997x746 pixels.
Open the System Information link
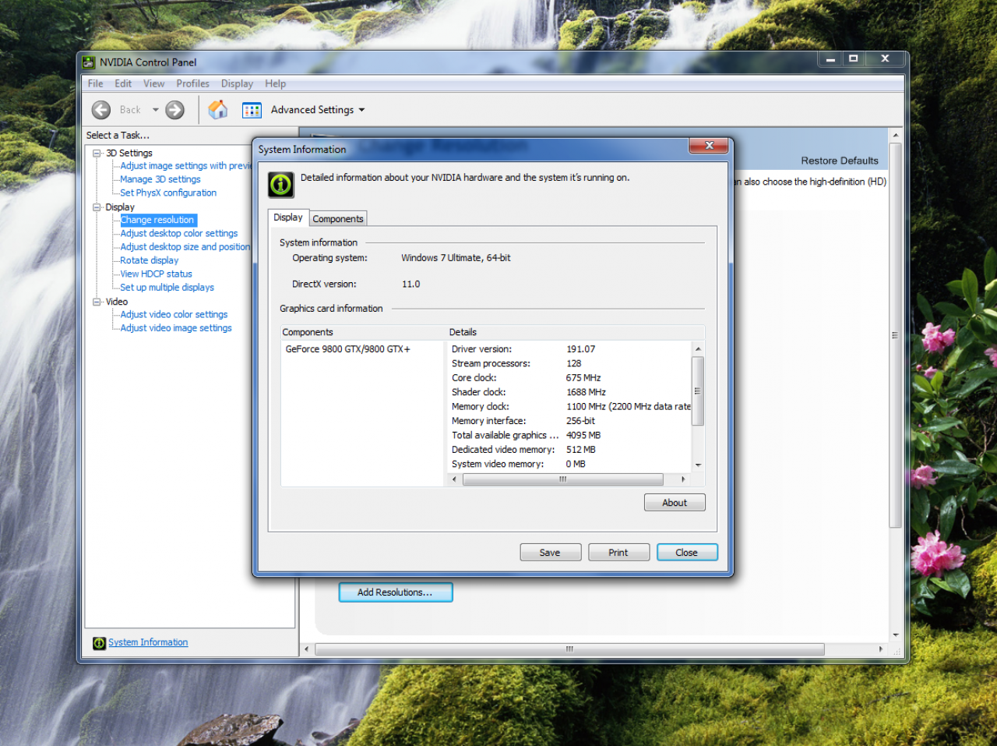148,642
